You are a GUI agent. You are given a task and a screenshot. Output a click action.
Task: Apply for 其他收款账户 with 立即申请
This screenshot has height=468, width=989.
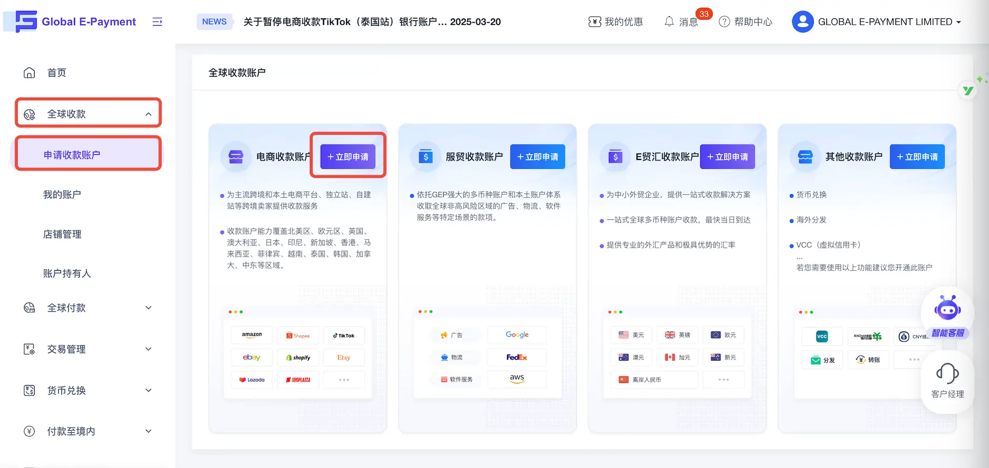pyautogui.click(x=917, y=156)
